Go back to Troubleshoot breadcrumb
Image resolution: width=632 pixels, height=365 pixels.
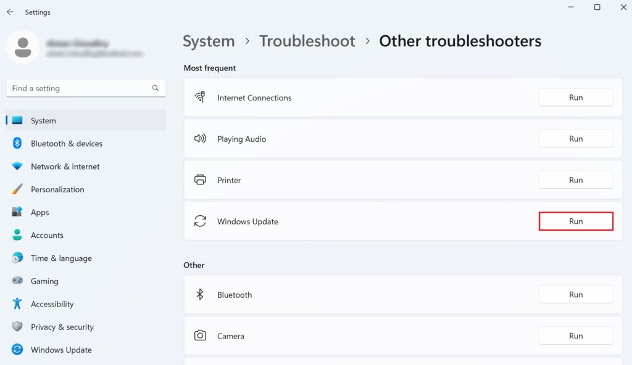pos(307,41)
